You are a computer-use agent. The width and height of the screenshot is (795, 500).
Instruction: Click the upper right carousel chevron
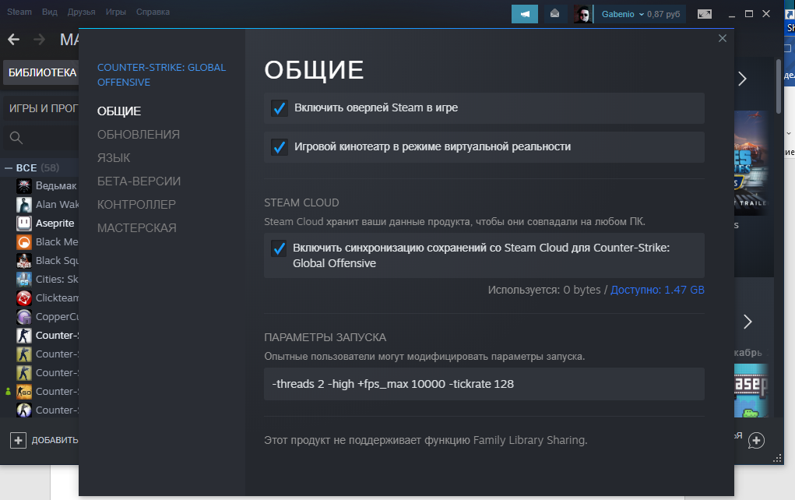(742, 79)
